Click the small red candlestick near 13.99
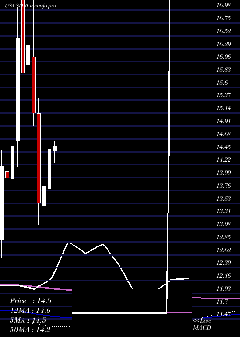Image resolution: width=240 pixels, height=337 pixels. point(7,175)
